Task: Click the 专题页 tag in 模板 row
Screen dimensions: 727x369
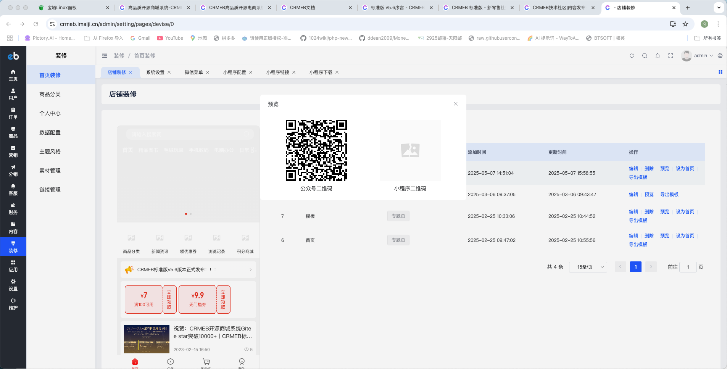Action: [398, 216]
